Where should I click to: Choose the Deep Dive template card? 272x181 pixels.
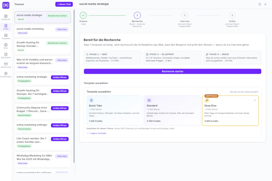(x=230, y=110)
